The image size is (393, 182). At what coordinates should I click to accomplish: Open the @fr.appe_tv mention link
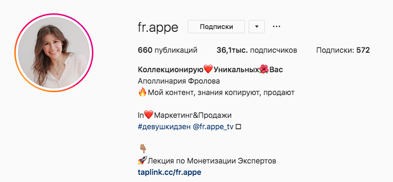[x=213, y=127]
